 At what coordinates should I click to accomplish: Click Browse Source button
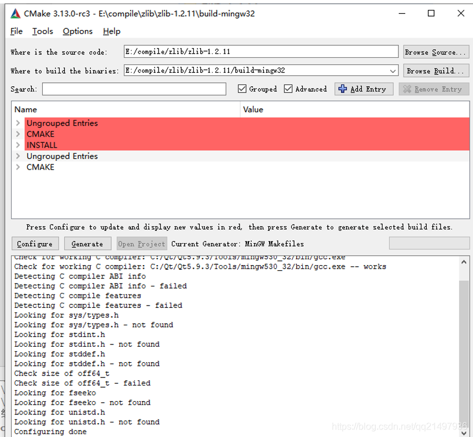pyautogui.click(x=436, y=52)
